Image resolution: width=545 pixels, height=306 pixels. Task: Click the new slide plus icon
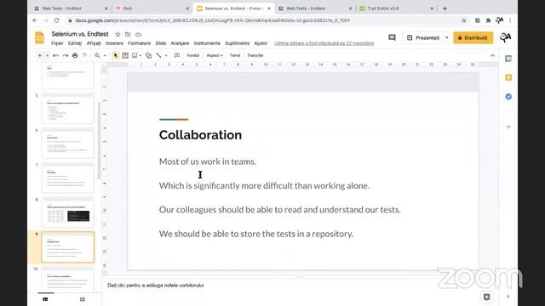coord(40,55)
